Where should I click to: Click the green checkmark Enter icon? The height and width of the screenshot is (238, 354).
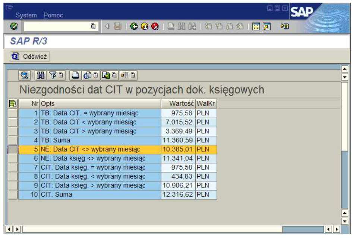pos(14,27)
